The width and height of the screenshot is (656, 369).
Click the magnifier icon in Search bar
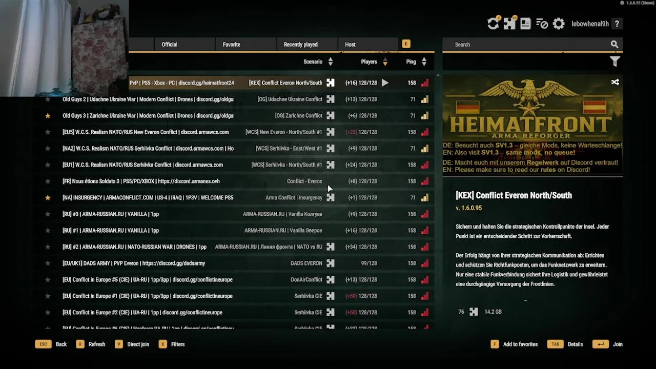(x=614, y=45)
